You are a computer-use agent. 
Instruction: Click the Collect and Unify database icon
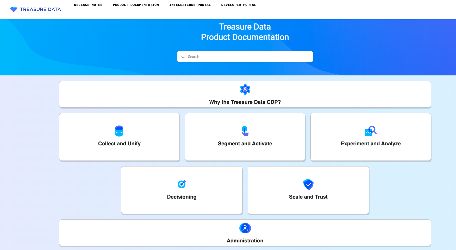coord(119,131)
